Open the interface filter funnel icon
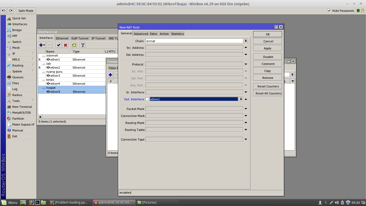The height and width of the screenshot is (206, 366). (83, 45)
